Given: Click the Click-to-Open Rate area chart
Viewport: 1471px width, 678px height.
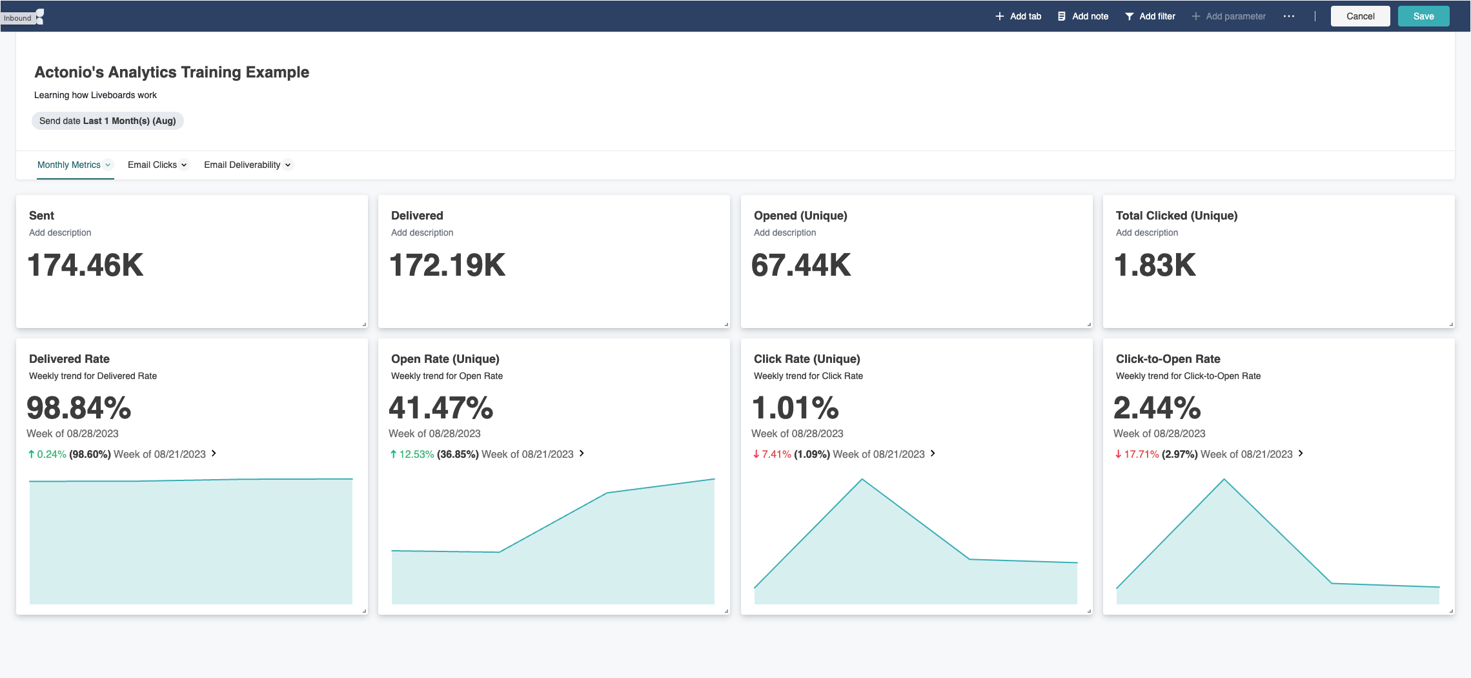Looking at the screenshot, I should pyautogui.click(x=1278, y=541).
